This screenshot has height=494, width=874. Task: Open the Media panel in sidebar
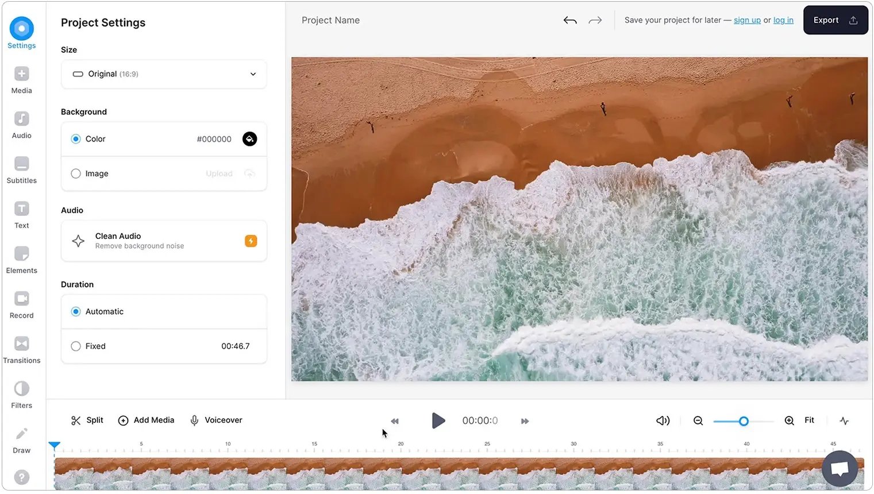21,80
